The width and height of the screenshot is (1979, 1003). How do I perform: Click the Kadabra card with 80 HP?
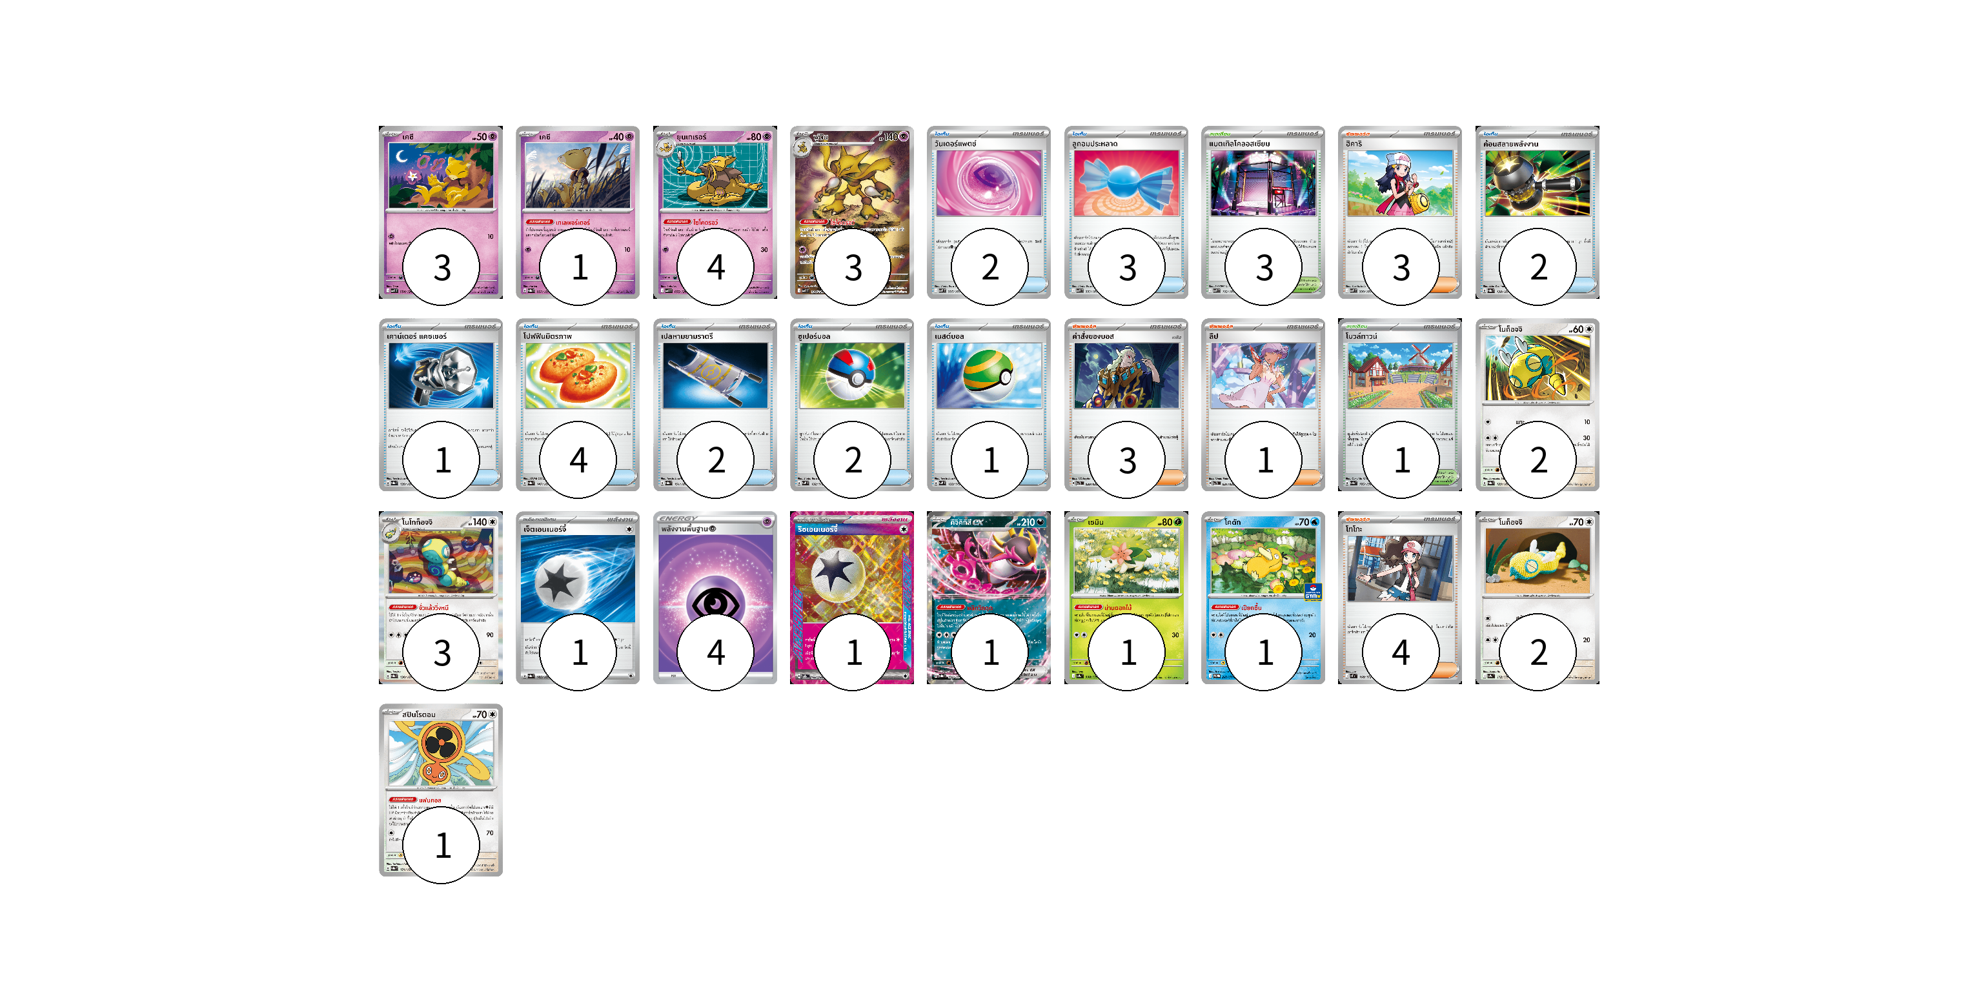715,212
